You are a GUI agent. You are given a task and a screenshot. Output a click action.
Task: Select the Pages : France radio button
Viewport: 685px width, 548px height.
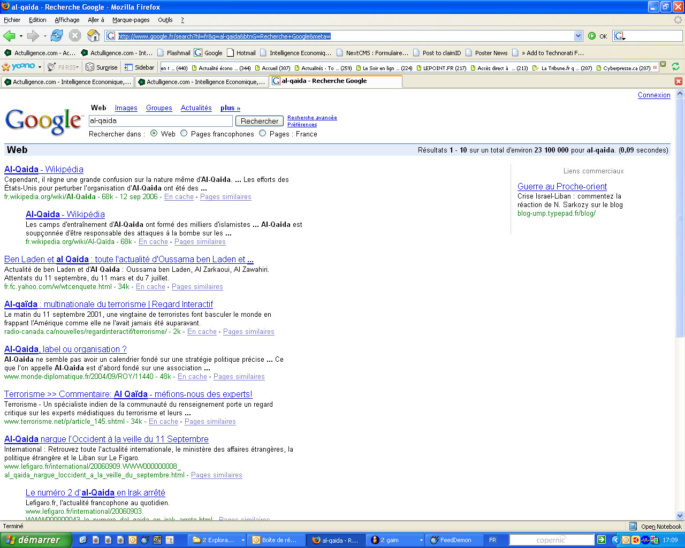(x=263, y=133)
